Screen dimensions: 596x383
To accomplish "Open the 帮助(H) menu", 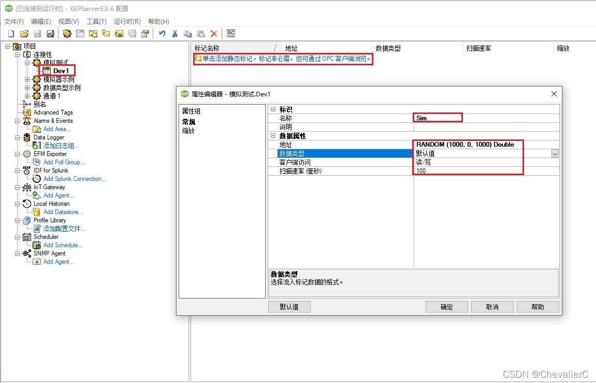I will pyautogui.click(x=158, y=22).
